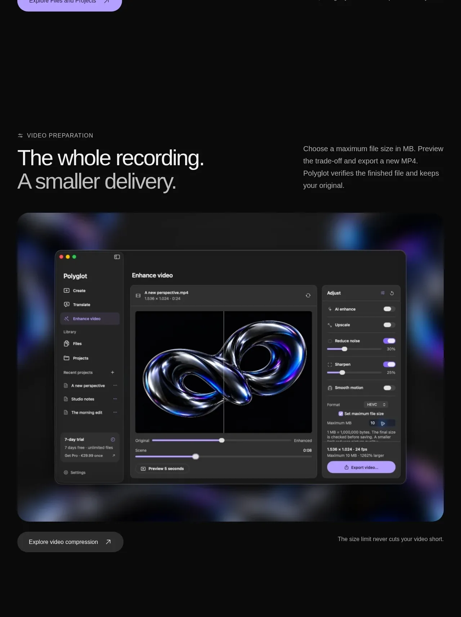Open the presets list icon in Adjust header
The width and height of the screenshot is (461, 617).
[382, 293]
